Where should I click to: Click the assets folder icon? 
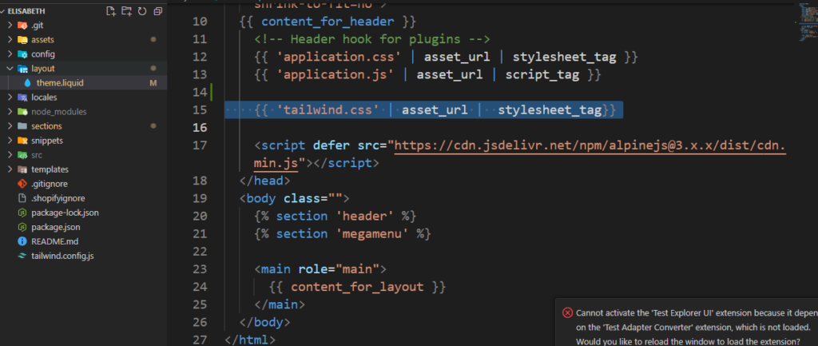[x=22, y=40]
